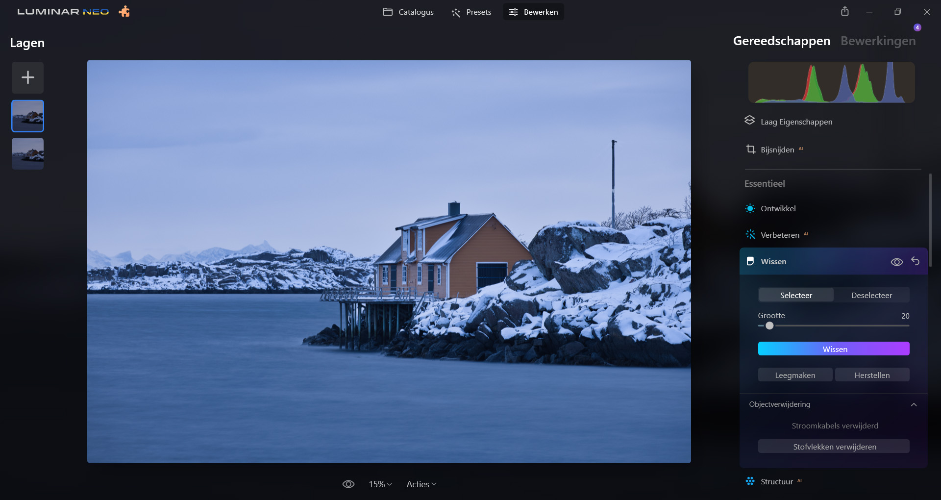Switch to Deselecteer brush mode
Viewport: 941px width, 500px height.
[871, 295]
